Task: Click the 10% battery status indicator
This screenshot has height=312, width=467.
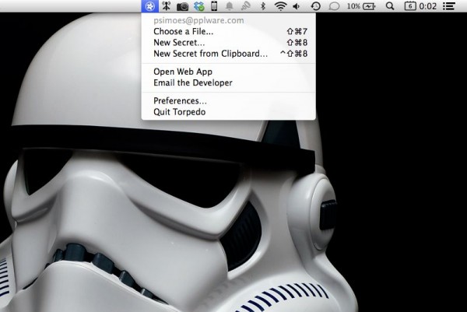Action: coord(361,6)
